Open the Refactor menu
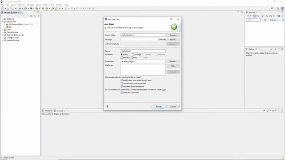Screen dimensions: 285x160 click(21, 5)
